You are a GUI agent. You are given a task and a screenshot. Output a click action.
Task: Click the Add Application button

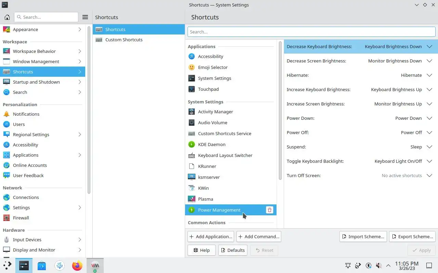click(211, 236)
